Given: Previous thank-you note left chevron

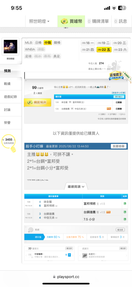Looking at the screenshot, I should (x=80, y=255).
